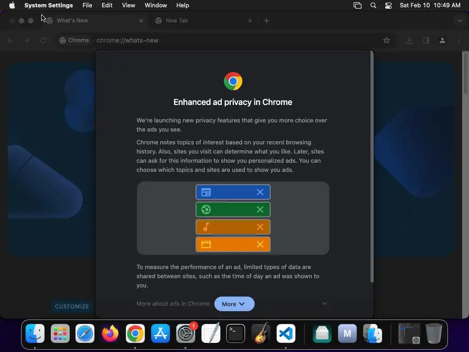Viewport: 469px width, 352px height.
Task: Open the minimized window thumbnail in the Dock
Action: (x=409, y=334)
